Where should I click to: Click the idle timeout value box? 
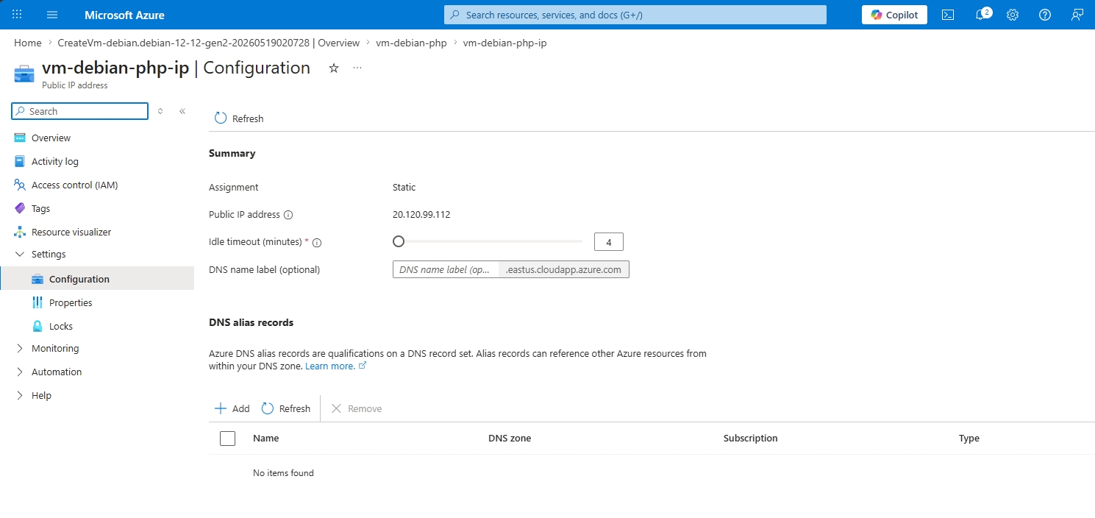click(609, 241)
